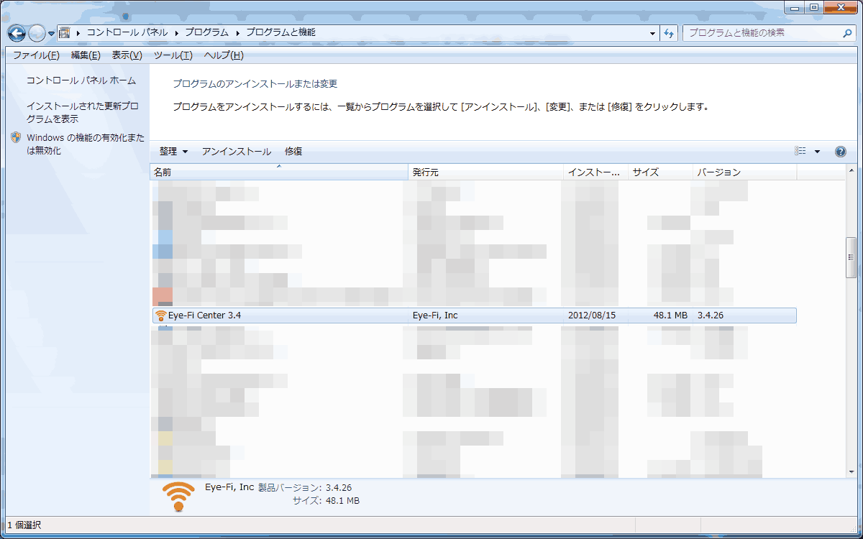Click the アンインストール toolbar button
Viewport: 863px width, 539px height.
coord(237,152)
